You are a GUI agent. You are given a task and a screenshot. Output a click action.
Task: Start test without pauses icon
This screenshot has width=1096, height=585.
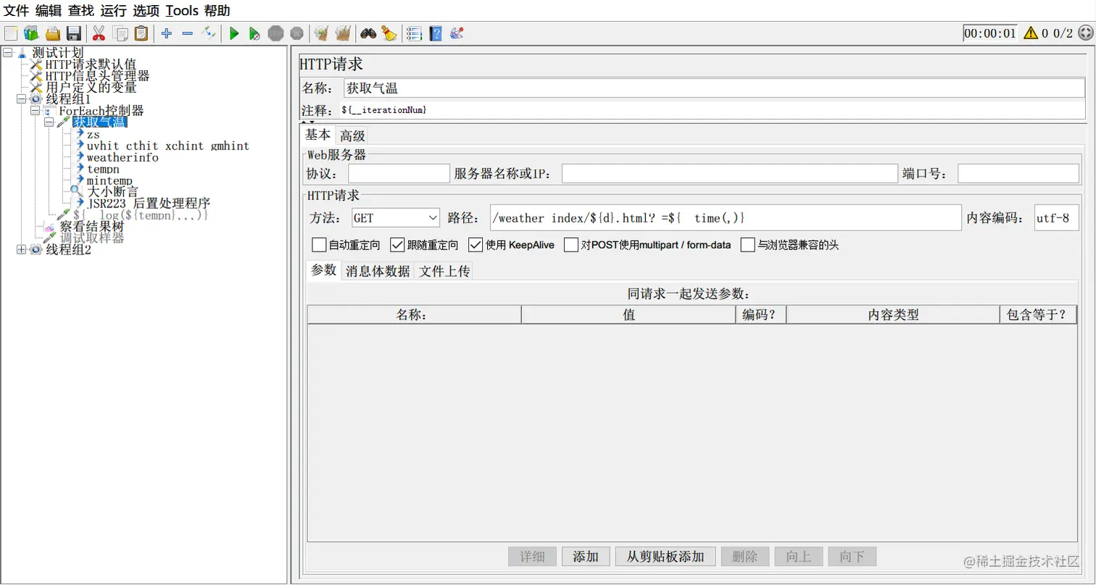tap(254, 33)
